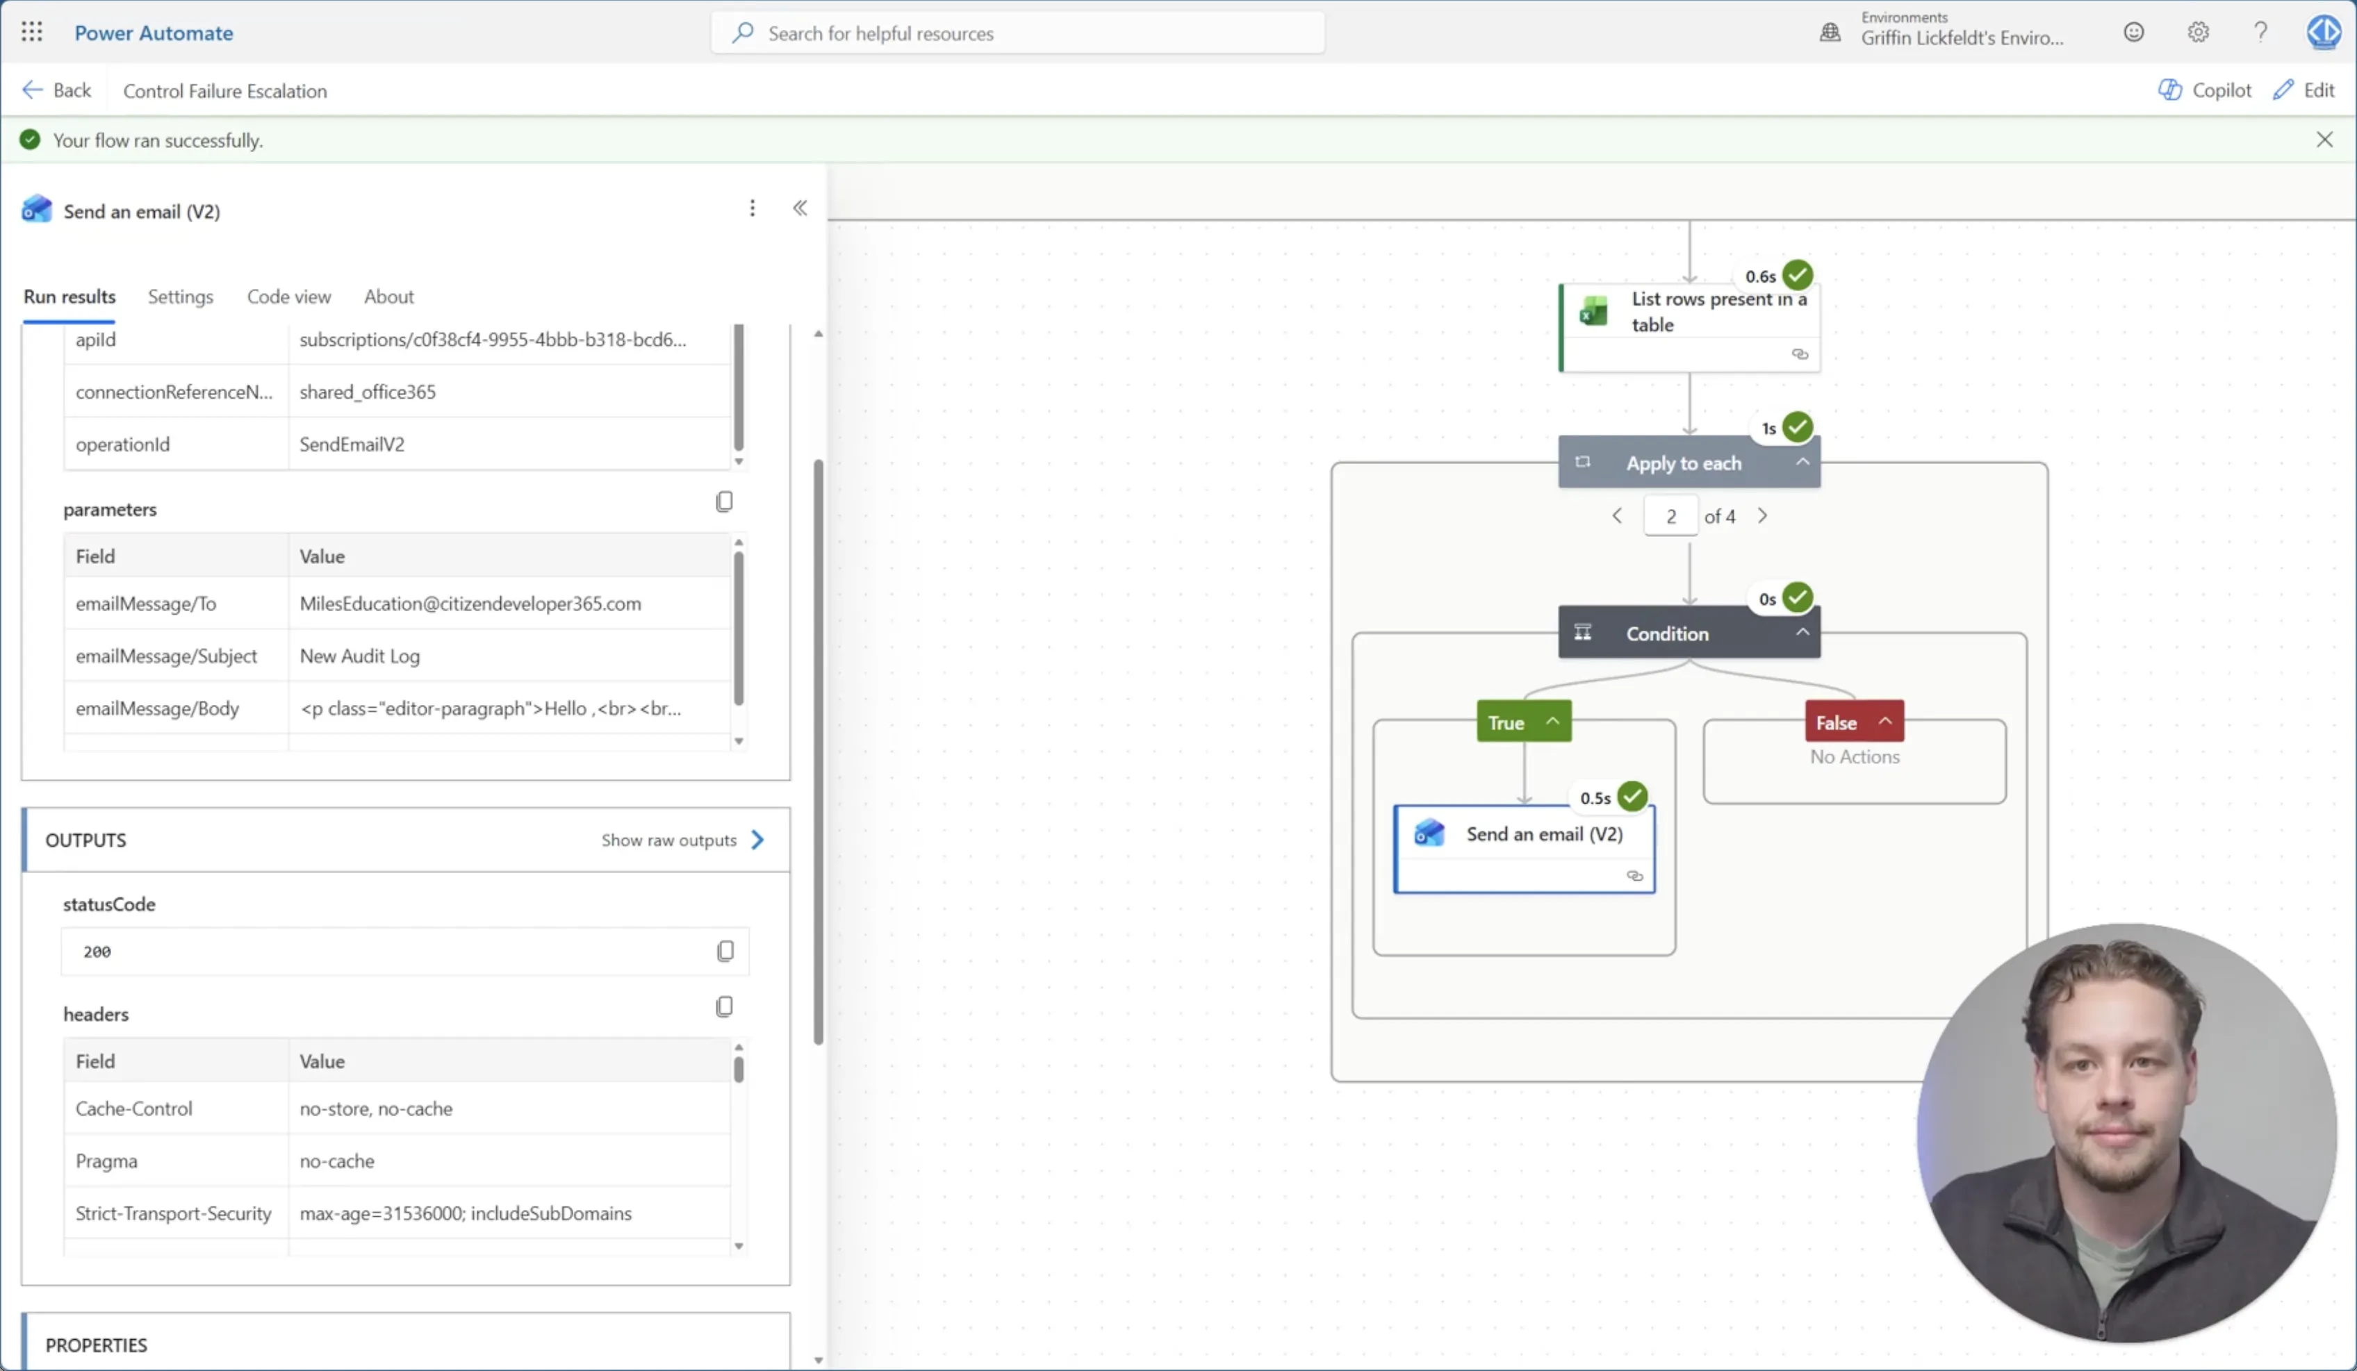This screenshot has height=1371, width=2357.
Task: Collapse the Condition chevron
Action: click(x=1802, y=632)
